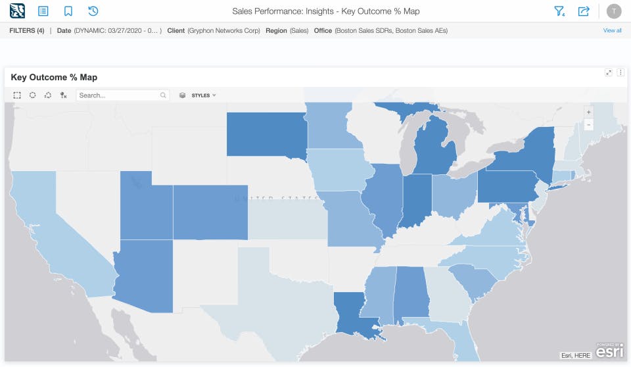Click the bookmark icon in header
Screen dimensions: 631x367
(68, 11)
